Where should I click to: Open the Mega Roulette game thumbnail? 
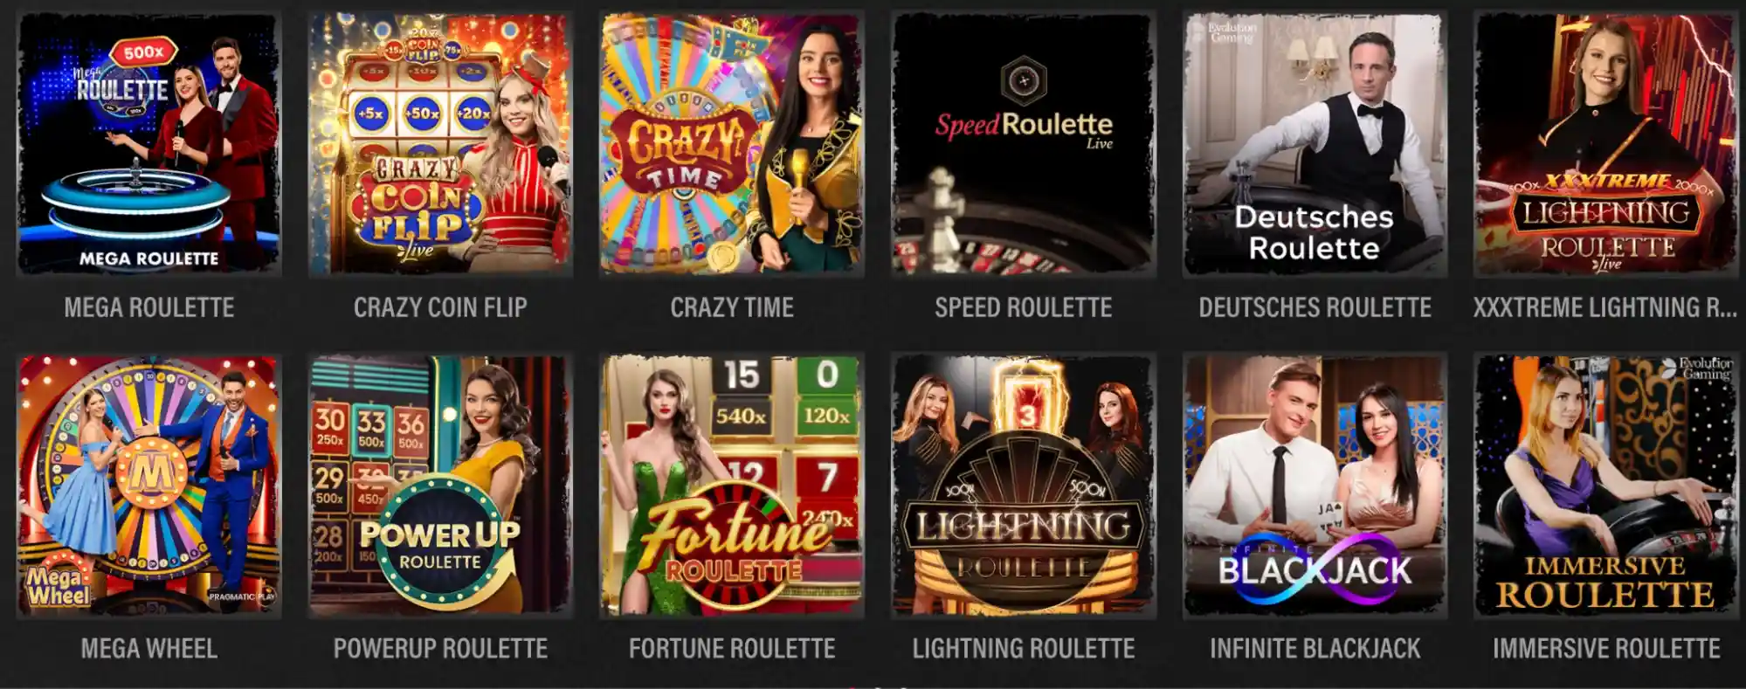point(148,144)
